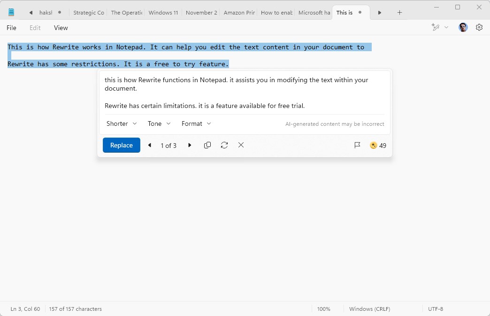Expand the Shorter length dropdown
The image size is (490, 316).
click(x=122, y=123)
